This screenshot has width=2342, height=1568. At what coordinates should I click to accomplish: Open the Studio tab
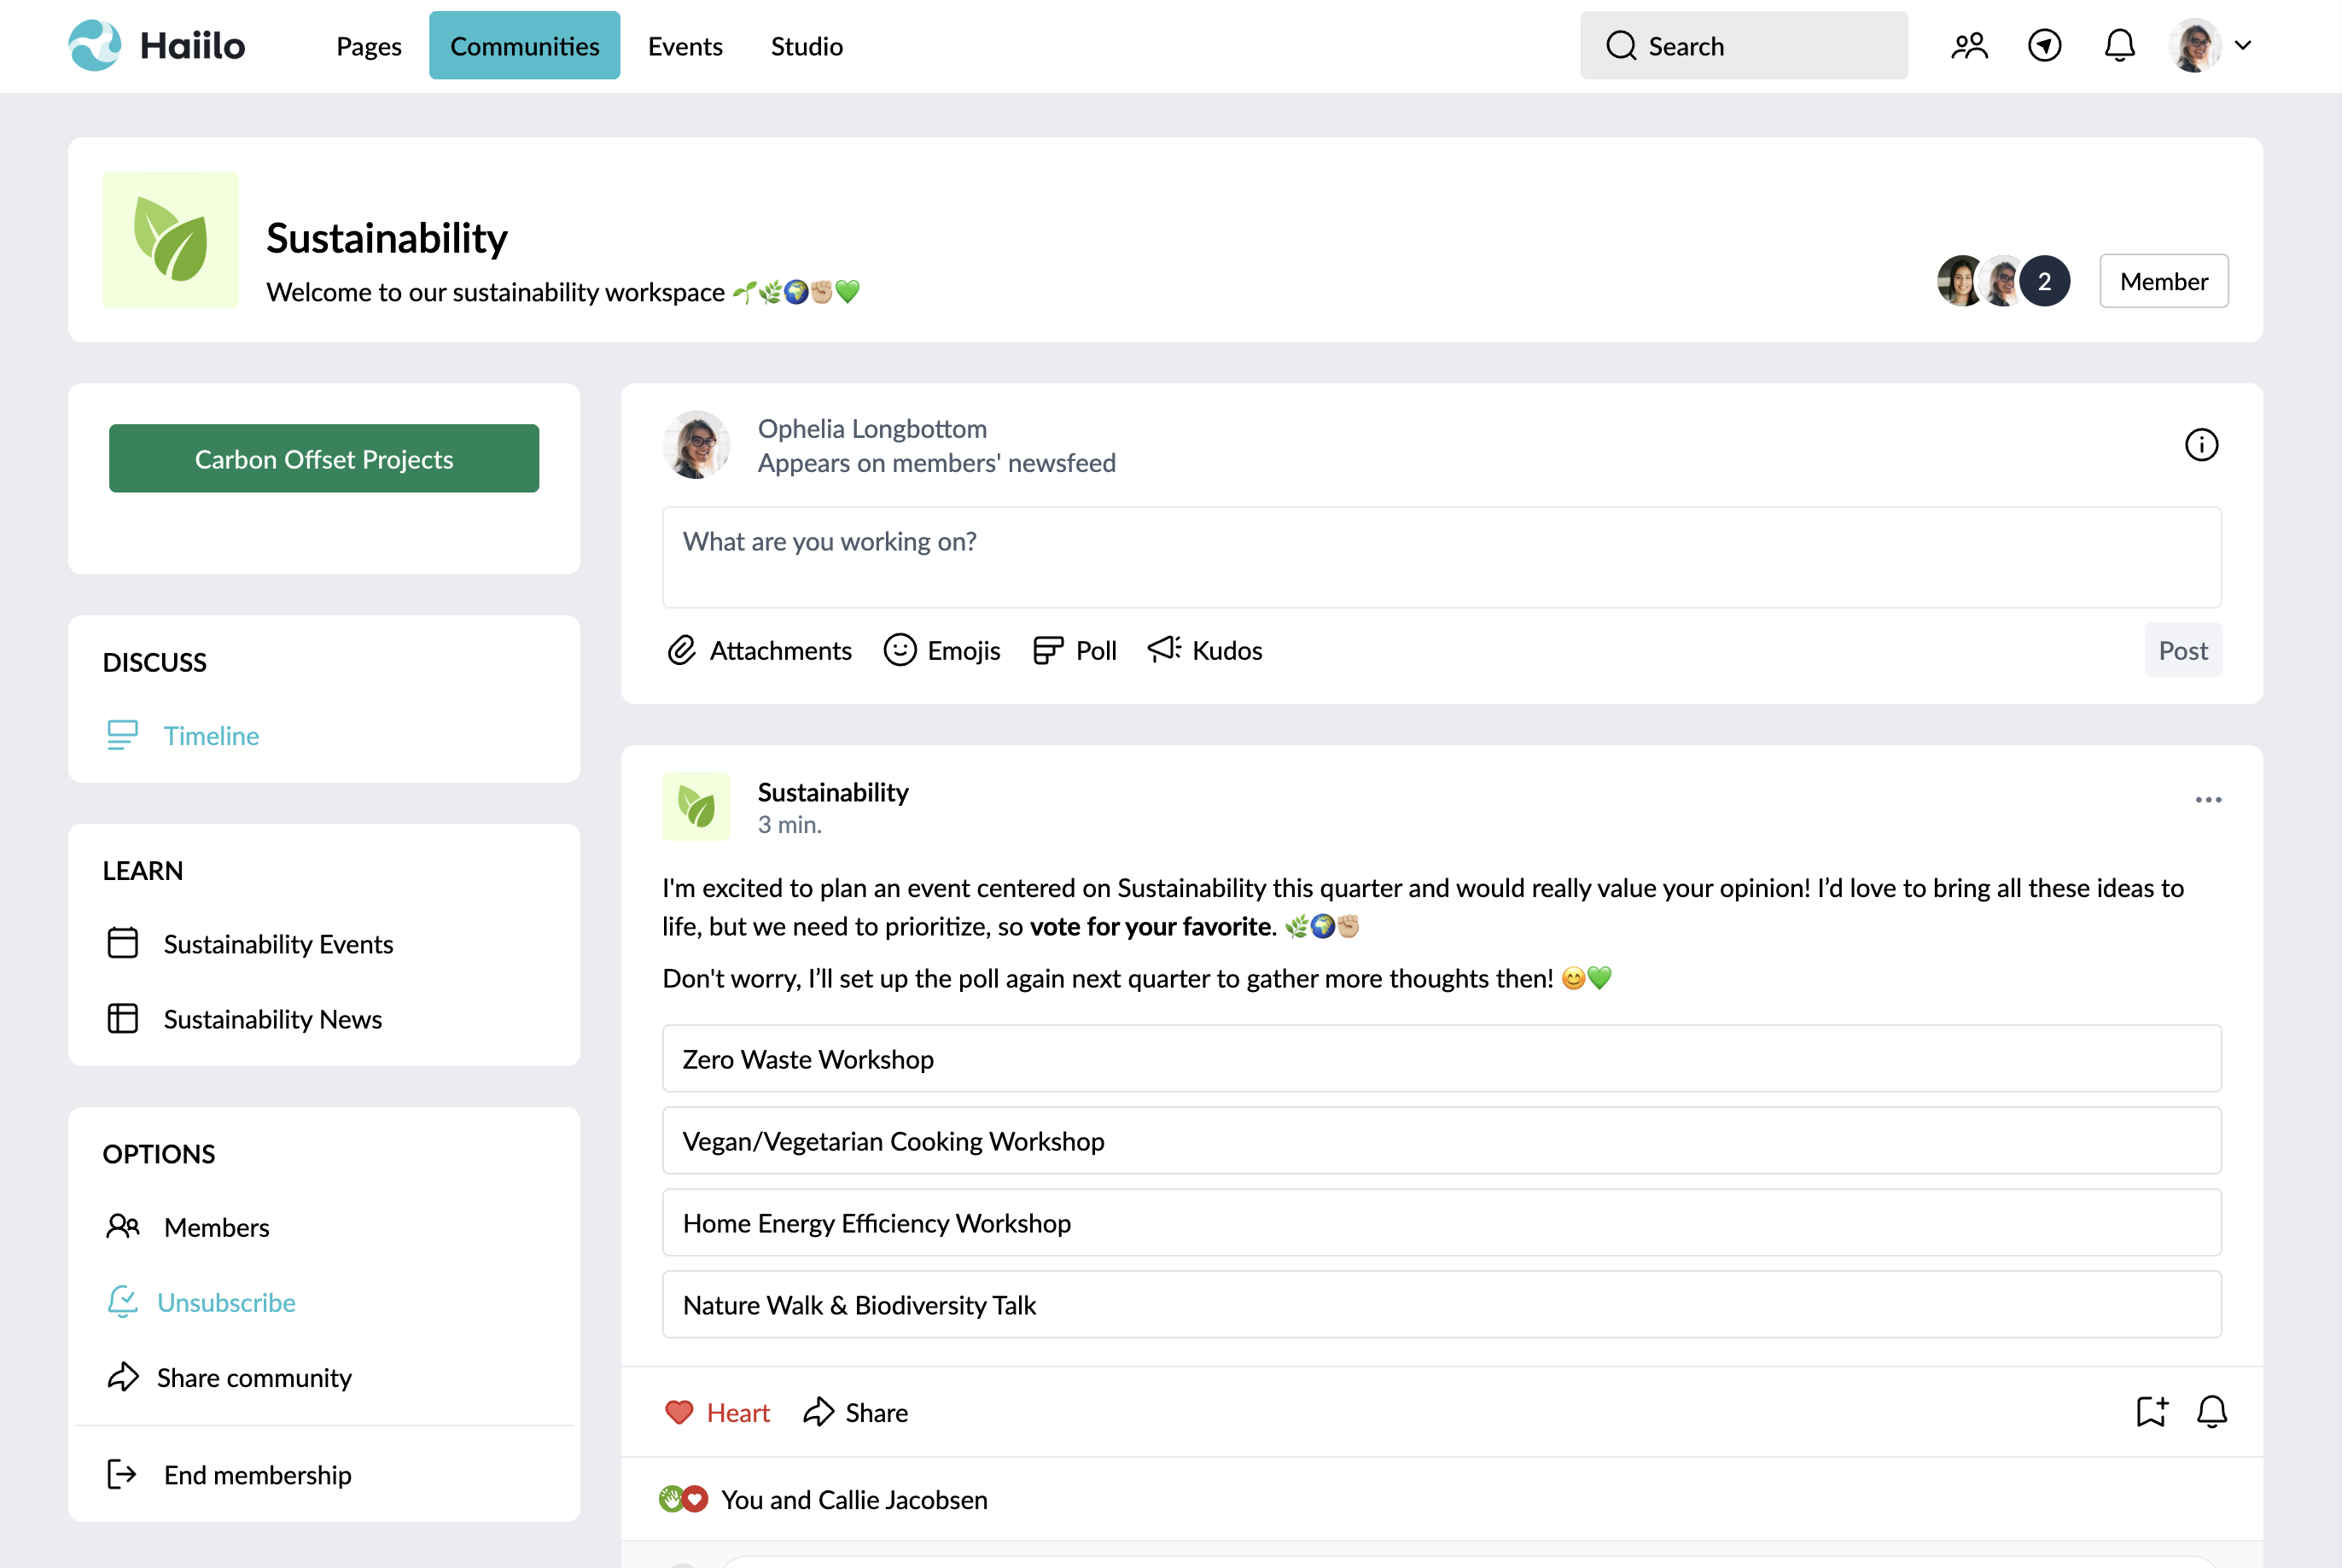[x=806, y=46]
